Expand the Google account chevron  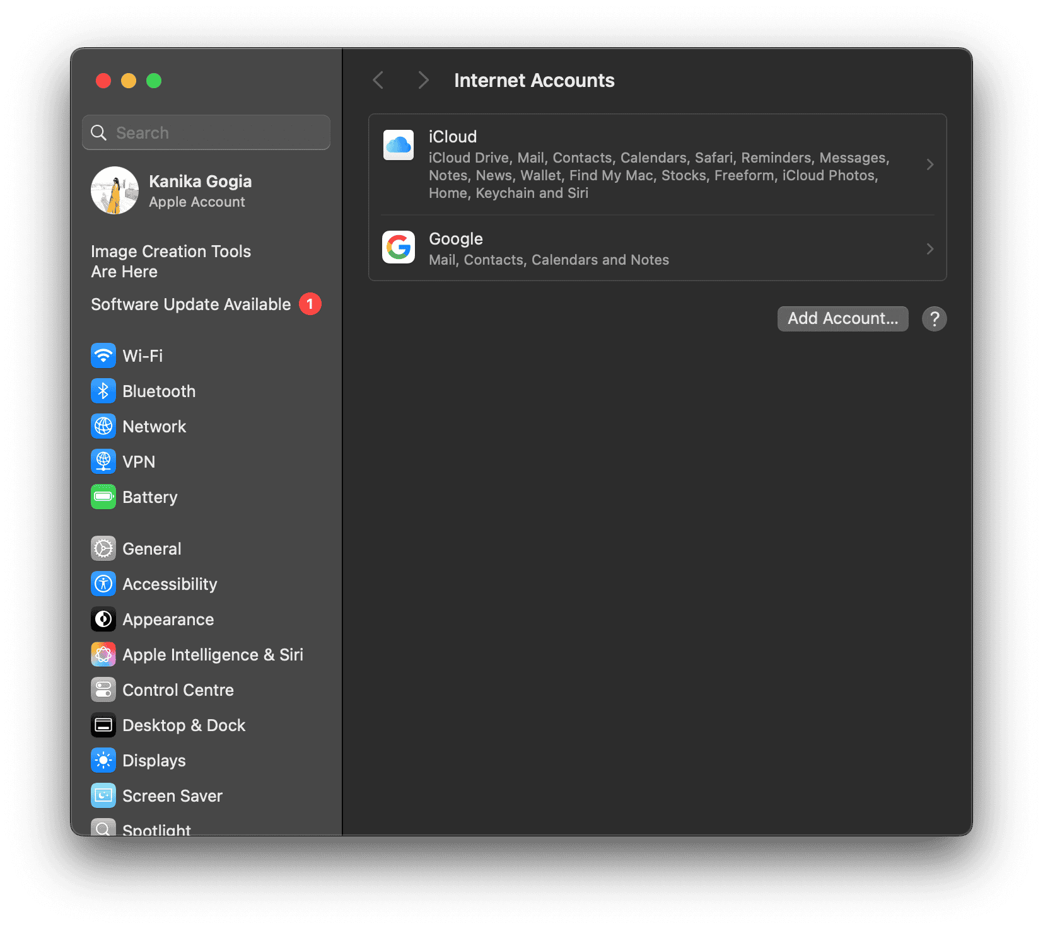tap(929, 249)
